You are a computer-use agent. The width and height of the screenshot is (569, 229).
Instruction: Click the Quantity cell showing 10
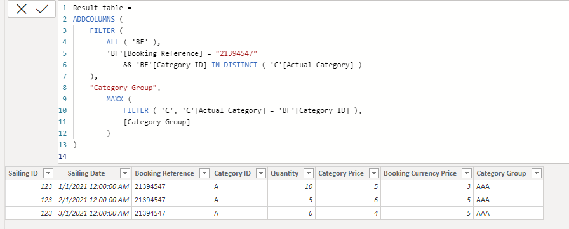pos(291,186)
